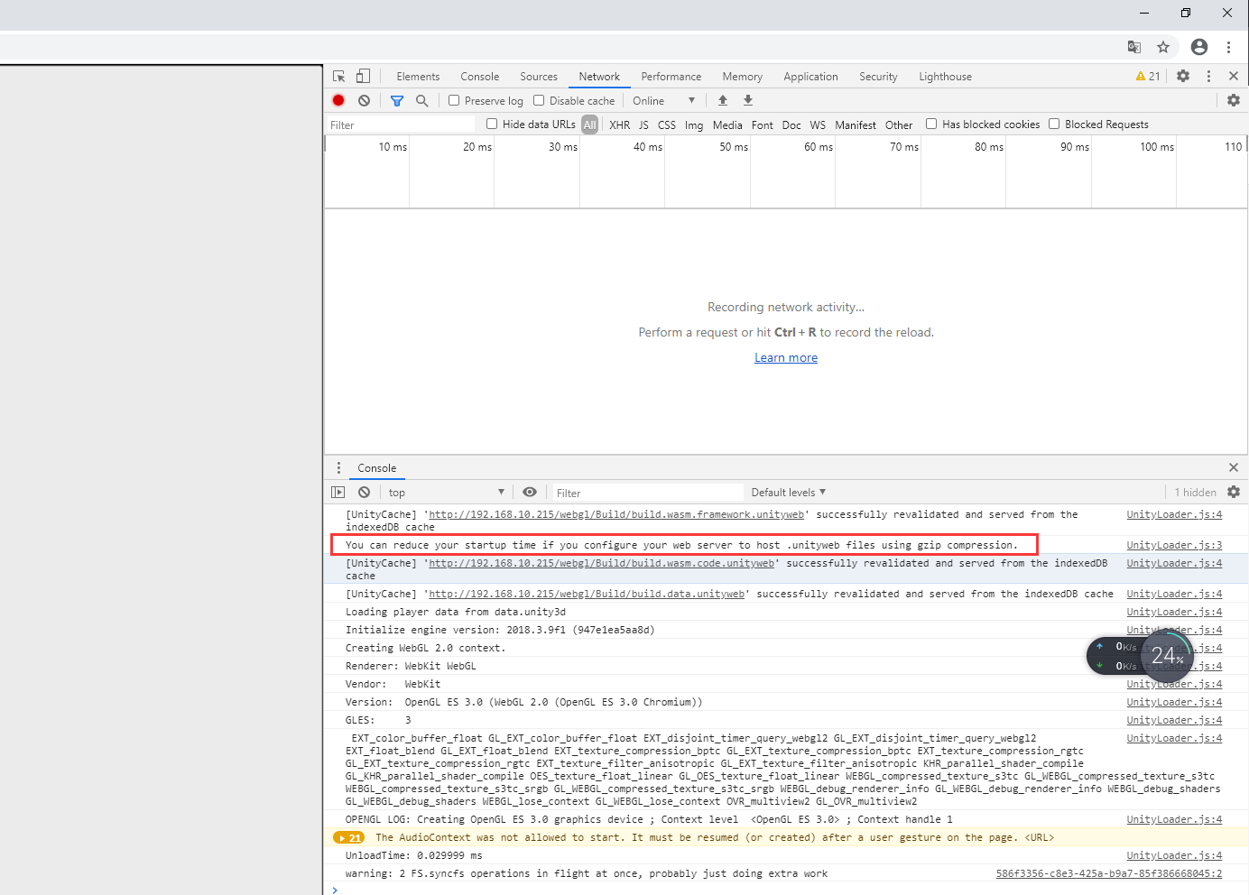1249x895 pixels.
Task: Open the network search magnifier
Action: click(421, 101)
